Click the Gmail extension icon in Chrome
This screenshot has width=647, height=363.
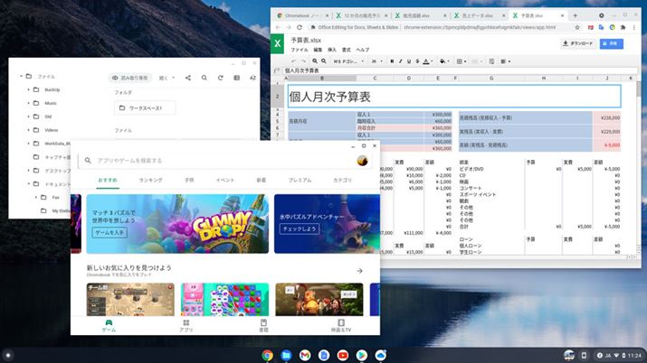(591, 28)
